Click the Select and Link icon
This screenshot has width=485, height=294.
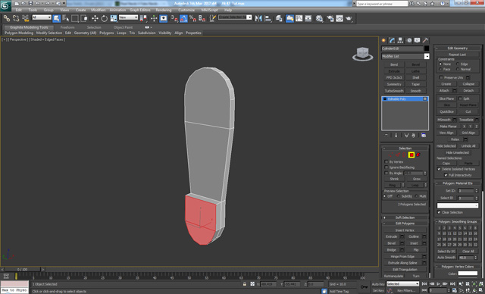tap(6, 18)
